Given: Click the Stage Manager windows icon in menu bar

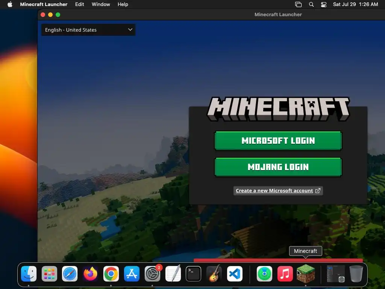Looking at the screenshot, I should (298, 5).
